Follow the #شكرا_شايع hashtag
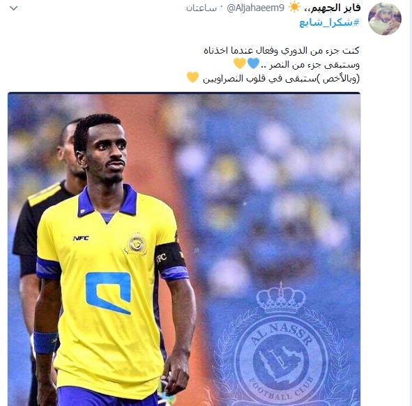Viewport: 412px width, 406px height. (x=329, y=22)
